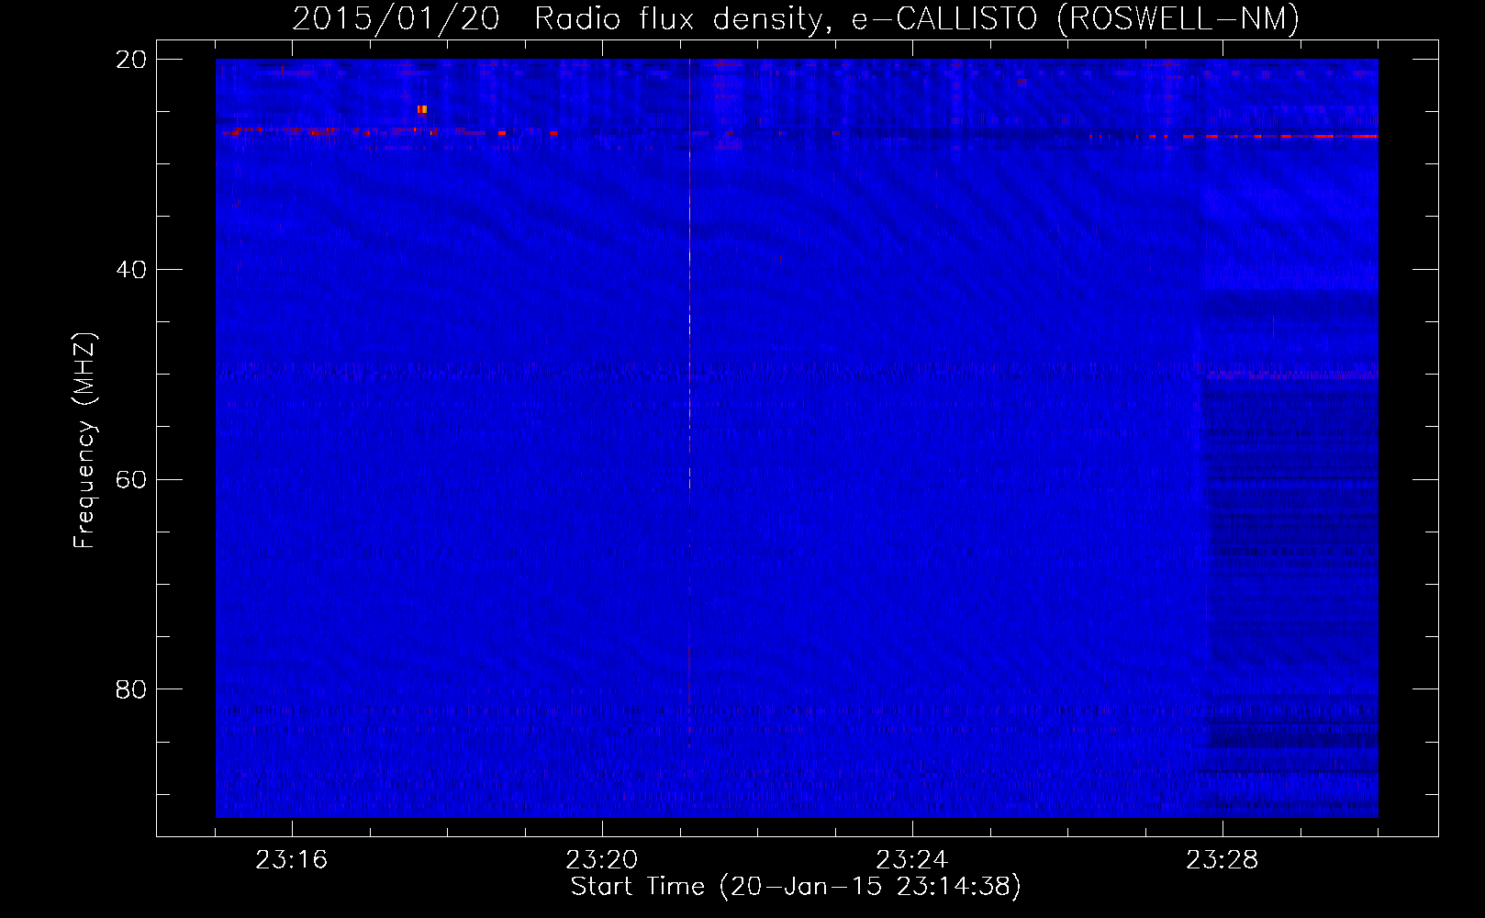Click the 23:20 time tick label
The height and width of the screenshot is (918, 1485).
point(602,860)
